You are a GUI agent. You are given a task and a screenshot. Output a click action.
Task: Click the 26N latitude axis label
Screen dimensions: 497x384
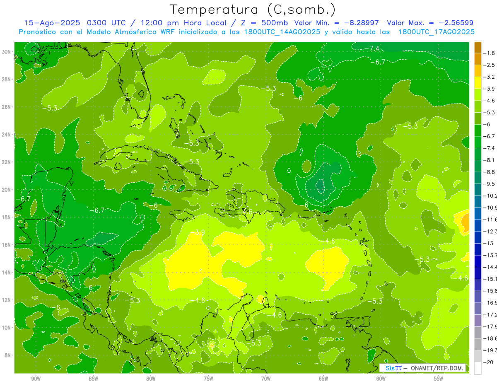click(x=7, y=107)
